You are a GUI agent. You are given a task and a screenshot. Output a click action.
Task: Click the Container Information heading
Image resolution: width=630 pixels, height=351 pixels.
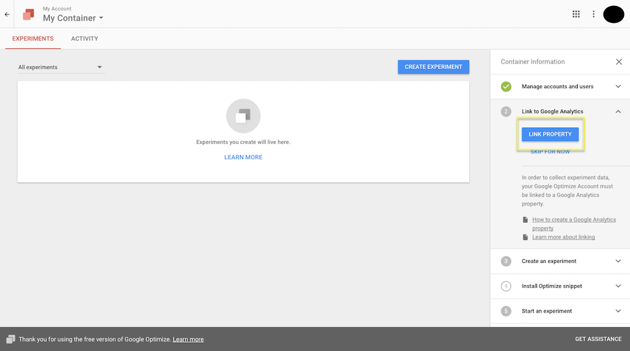532,61
